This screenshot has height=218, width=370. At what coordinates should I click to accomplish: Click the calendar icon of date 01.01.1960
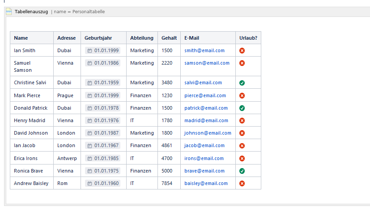tap(89, 183)
